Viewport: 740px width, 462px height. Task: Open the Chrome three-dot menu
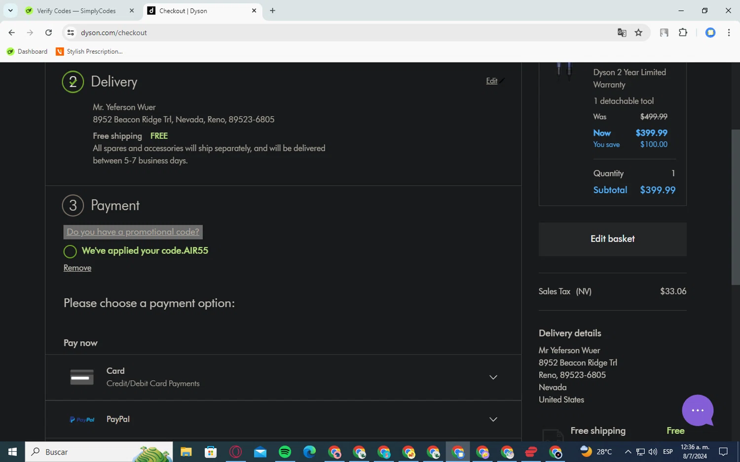coord(729,33)
